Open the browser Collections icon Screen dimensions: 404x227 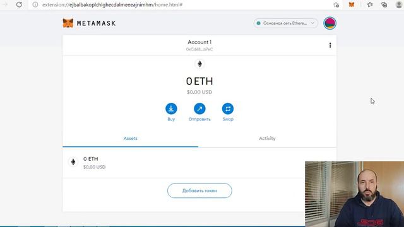pos(384,4)
